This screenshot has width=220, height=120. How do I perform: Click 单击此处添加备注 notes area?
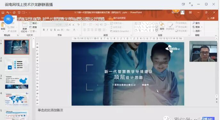[x=50, y=110]
